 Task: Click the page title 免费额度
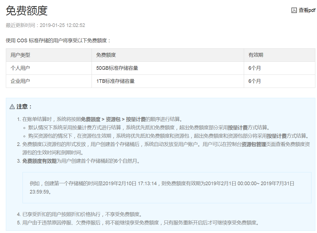point(26,11)
